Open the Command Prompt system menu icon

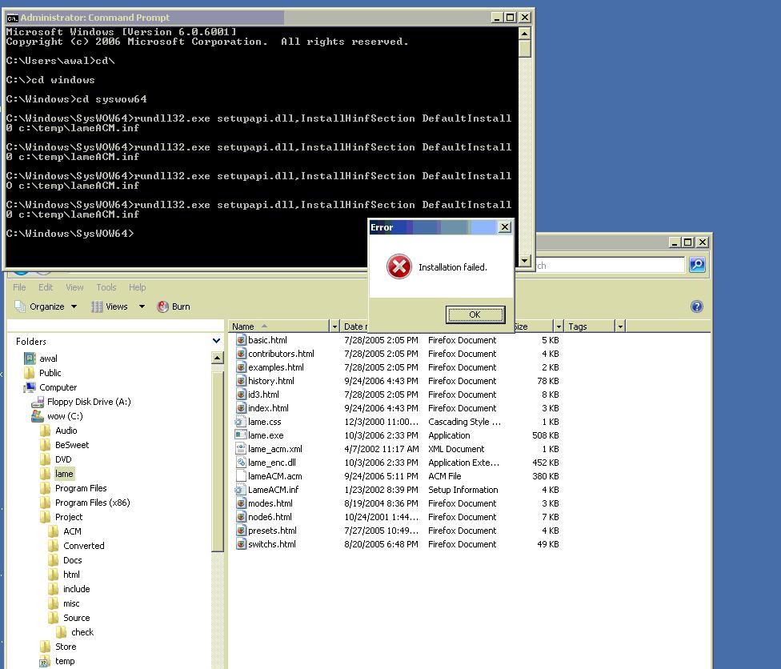13,18
